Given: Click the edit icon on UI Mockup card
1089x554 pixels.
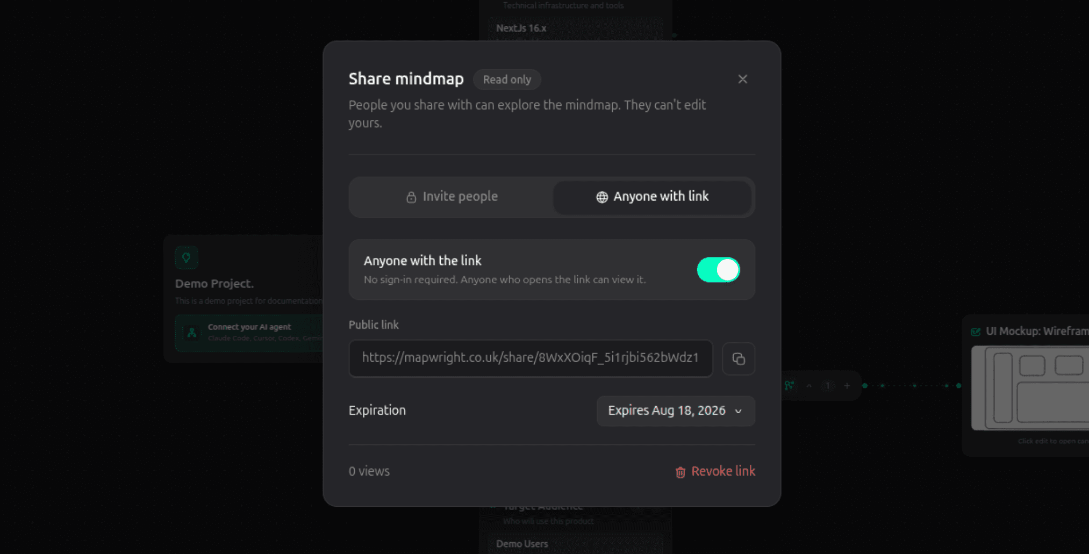Looking at the screenshot, I should 976,332.
